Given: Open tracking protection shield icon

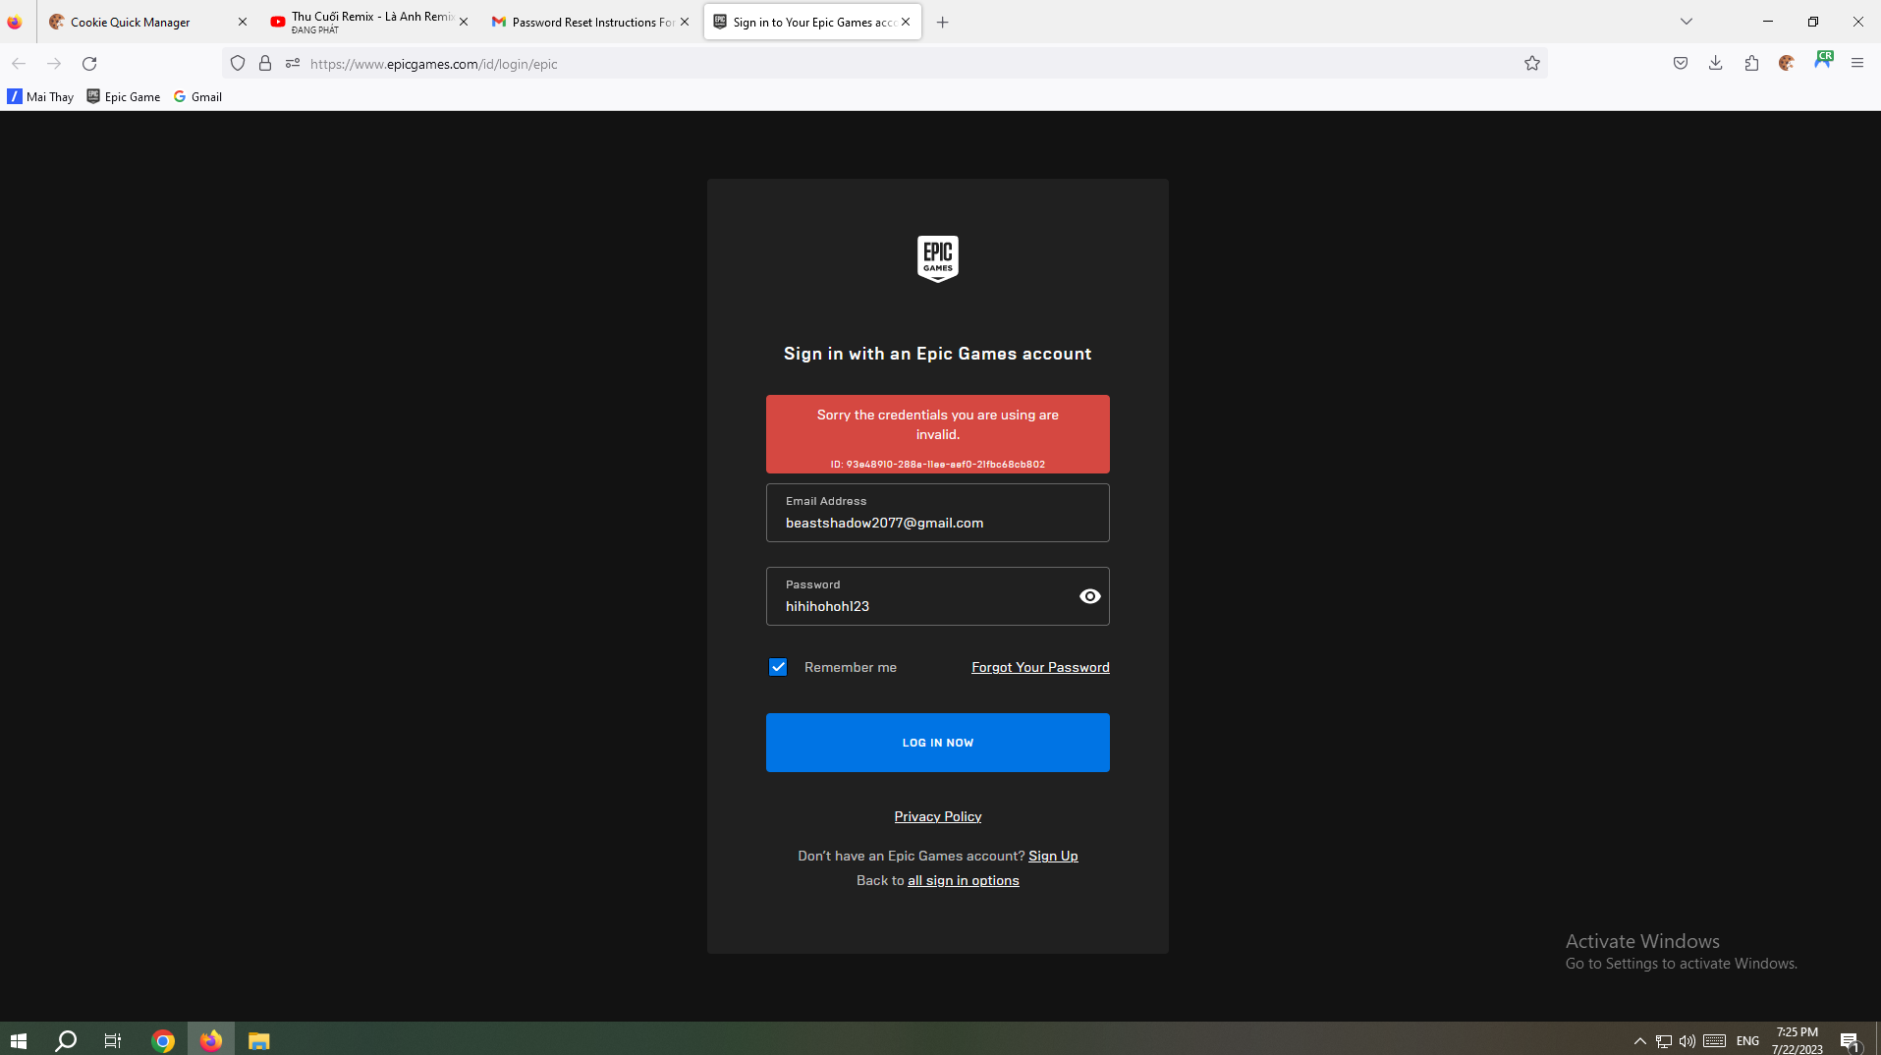Looking at the screenshot, I should 238,64.
